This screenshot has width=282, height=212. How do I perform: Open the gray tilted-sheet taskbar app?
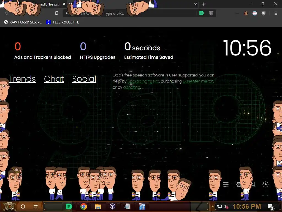pos(127,206)
